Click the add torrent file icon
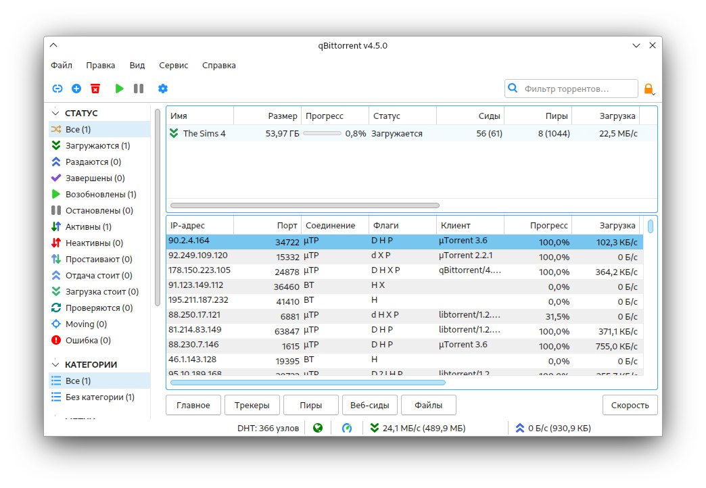Screen dimensions: 706x488 coord(76,89)
